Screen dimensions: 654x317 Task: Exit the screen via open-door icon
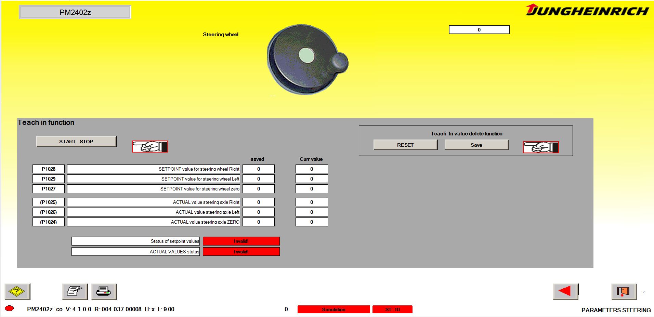[623, 291]
